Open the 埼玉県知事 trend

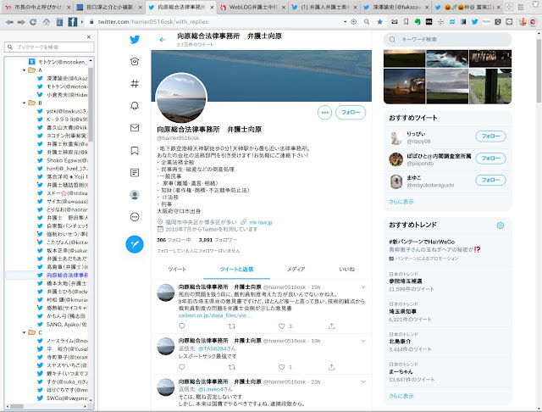tap(447, 312)
